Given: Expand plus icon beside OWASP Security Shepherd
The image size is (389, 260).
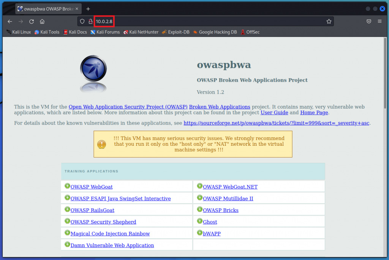Looking at the screenshot, I should click(67, 221).
